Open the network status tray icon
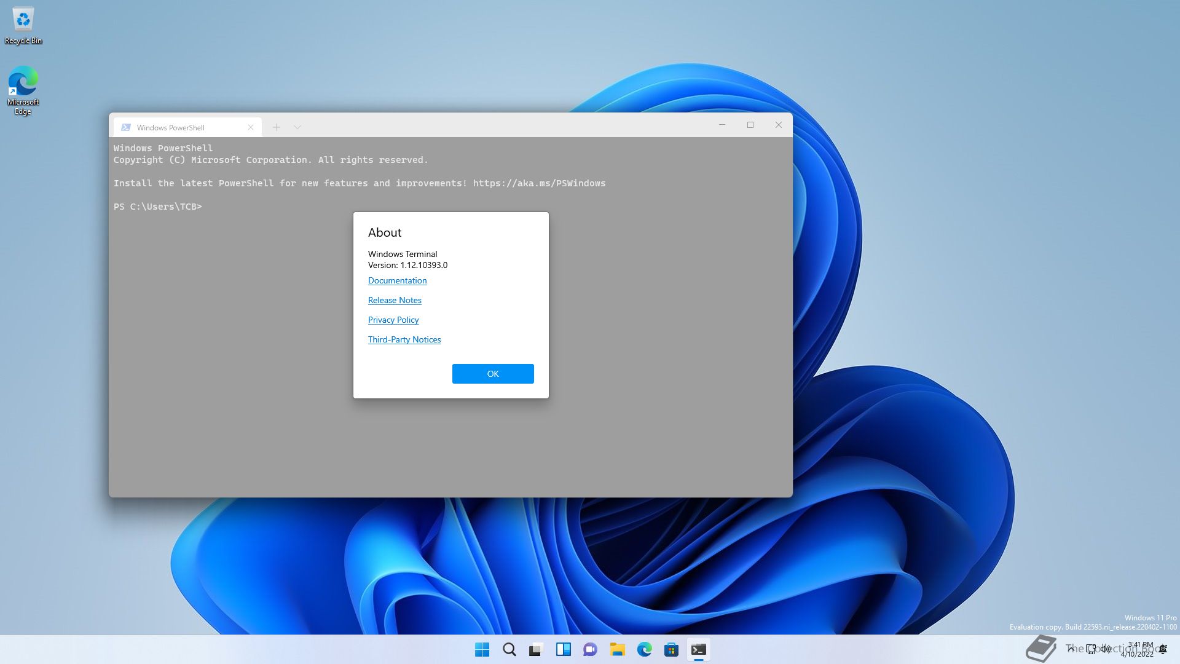This screenshot has height=664, width=1180. tap(1091, 649)
